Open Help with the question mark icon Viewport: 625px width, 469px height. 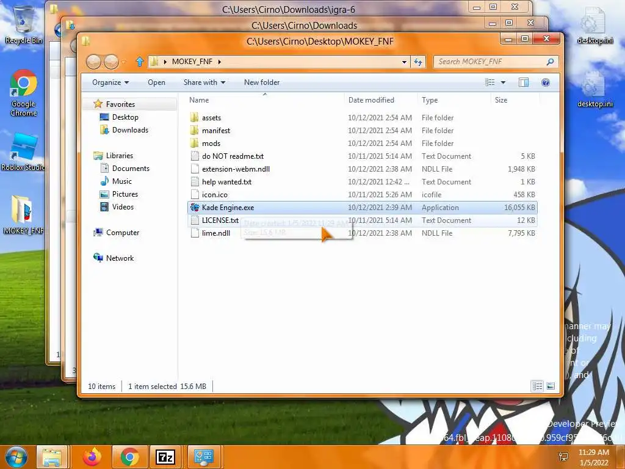(546, 82)
